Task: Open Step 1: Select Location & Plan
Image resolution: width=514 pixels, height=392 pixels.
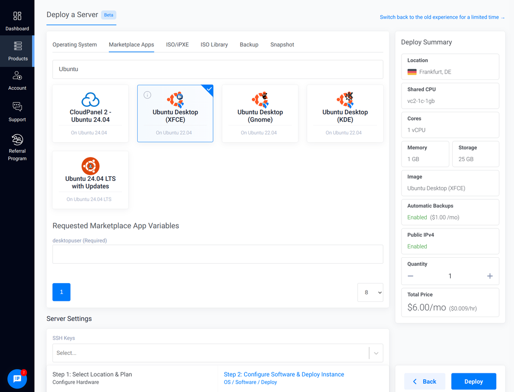Action: (x=92, y=374)
